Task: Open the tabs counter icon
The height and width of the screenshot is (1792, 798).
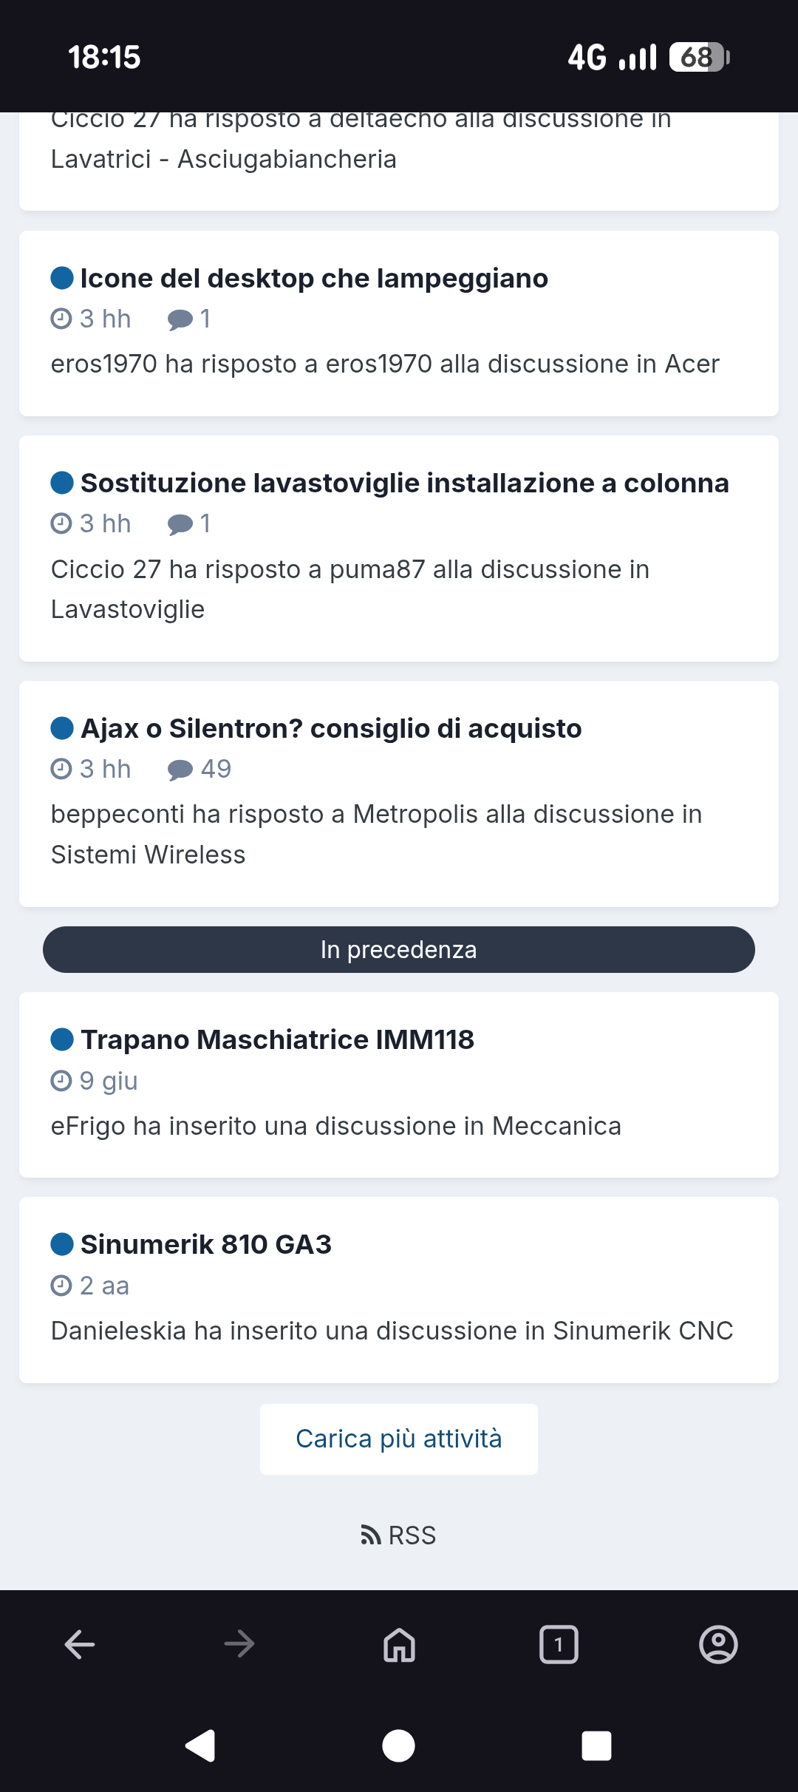Action: pos(559,1645)
